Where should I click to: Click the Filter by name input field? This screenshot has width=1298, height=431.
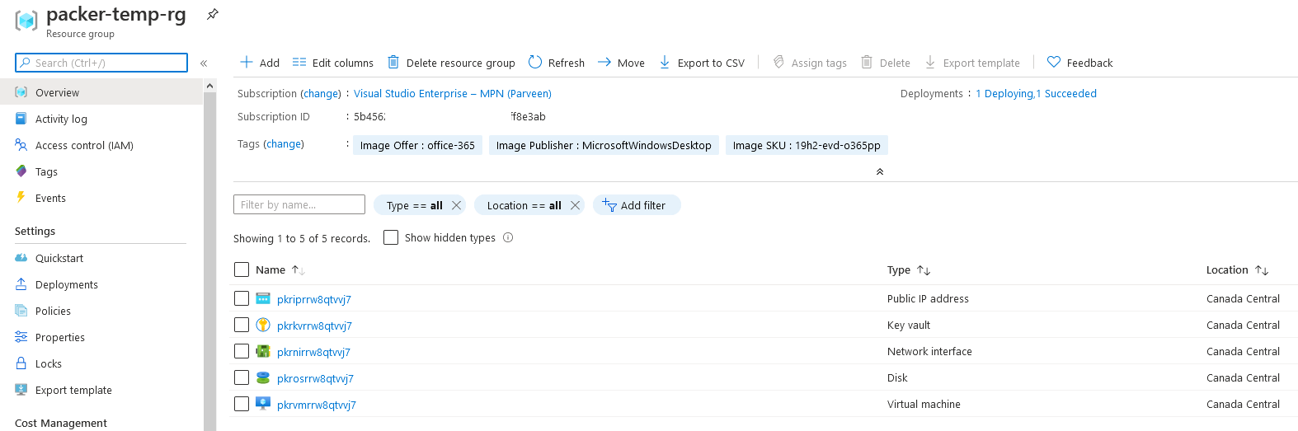click(x=299, y=204)
